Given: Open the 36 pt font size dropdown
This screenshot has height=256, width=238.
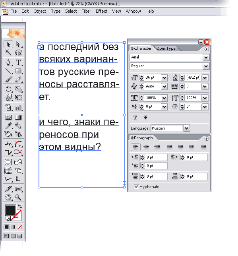Looking at the screenshot, I should (164, 78).
